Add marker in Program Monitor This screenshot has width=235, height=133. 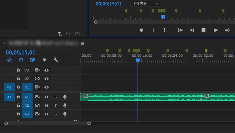tap(141, 30)
